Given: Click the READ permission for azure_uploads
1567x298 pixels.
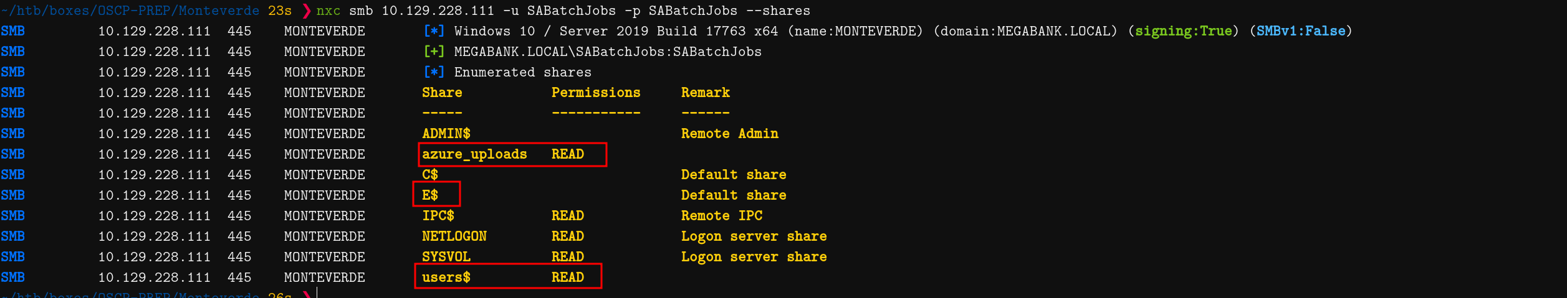Looking at the screenshot, I should click(x=568, y=154).
